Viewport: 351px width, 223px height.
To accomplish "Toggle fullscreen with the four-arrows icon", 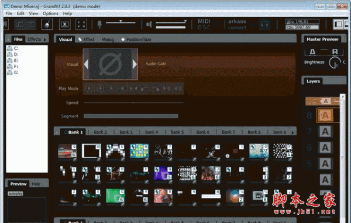I will click(81, 25).
